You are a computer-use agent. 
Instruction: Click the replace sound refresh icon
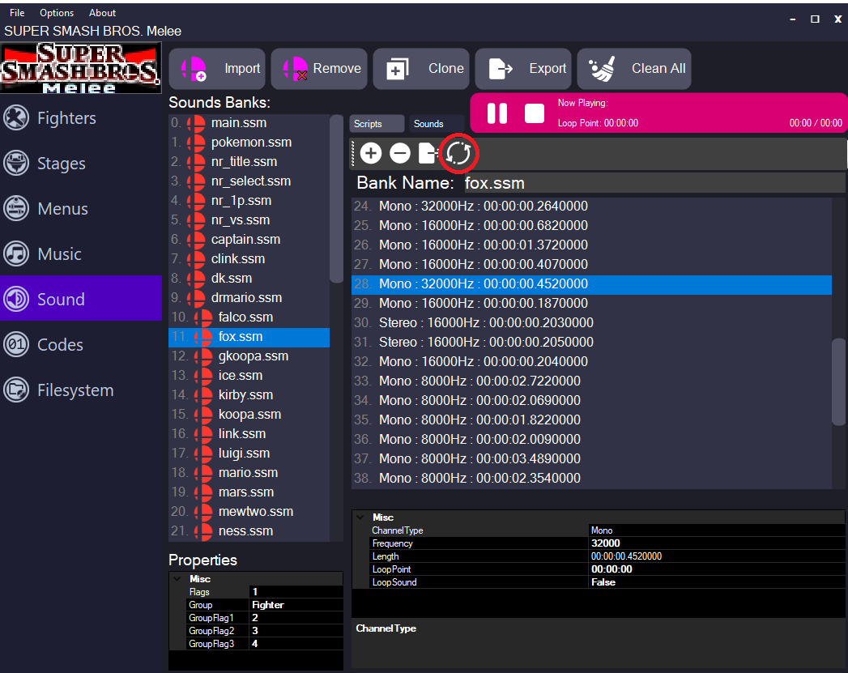coord(458,154)
